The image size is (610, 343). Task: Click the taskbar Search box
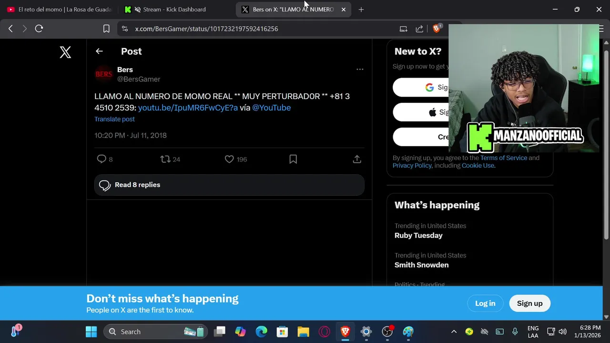155,332
